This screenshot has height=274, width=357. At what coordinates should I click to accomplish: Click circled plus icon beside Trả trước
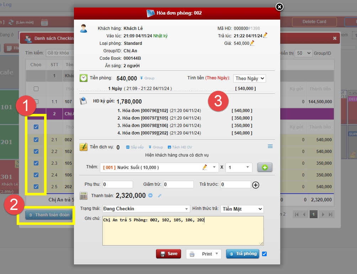pos(256,185)
